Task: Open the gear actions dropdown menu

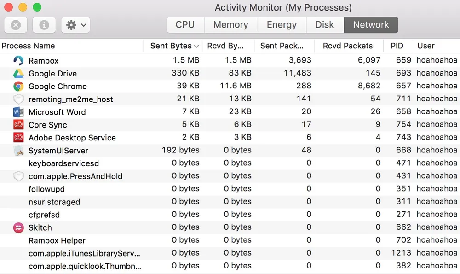Action: pyautogui.click(x=75, y=25)
